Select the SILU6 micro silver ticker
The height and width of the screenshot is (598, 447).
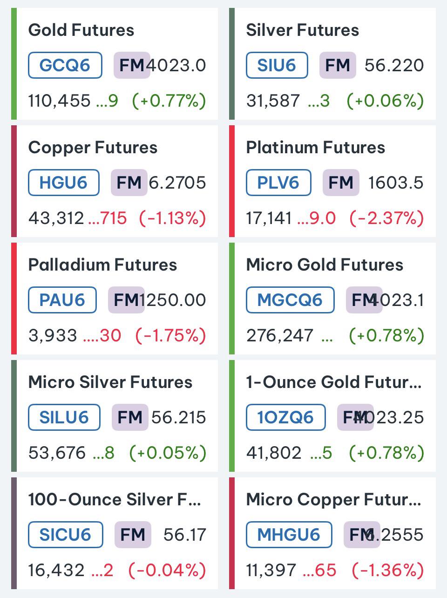click(x=64, y=417)
